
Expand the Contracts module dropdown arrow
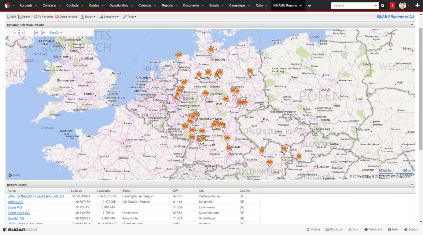60,6
